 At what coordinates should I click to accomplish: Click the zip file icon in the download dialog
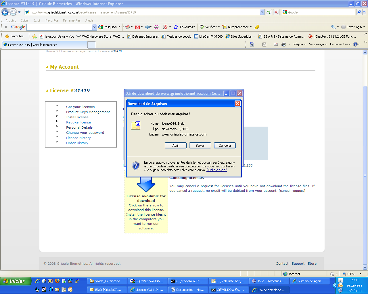click(136, 125)
